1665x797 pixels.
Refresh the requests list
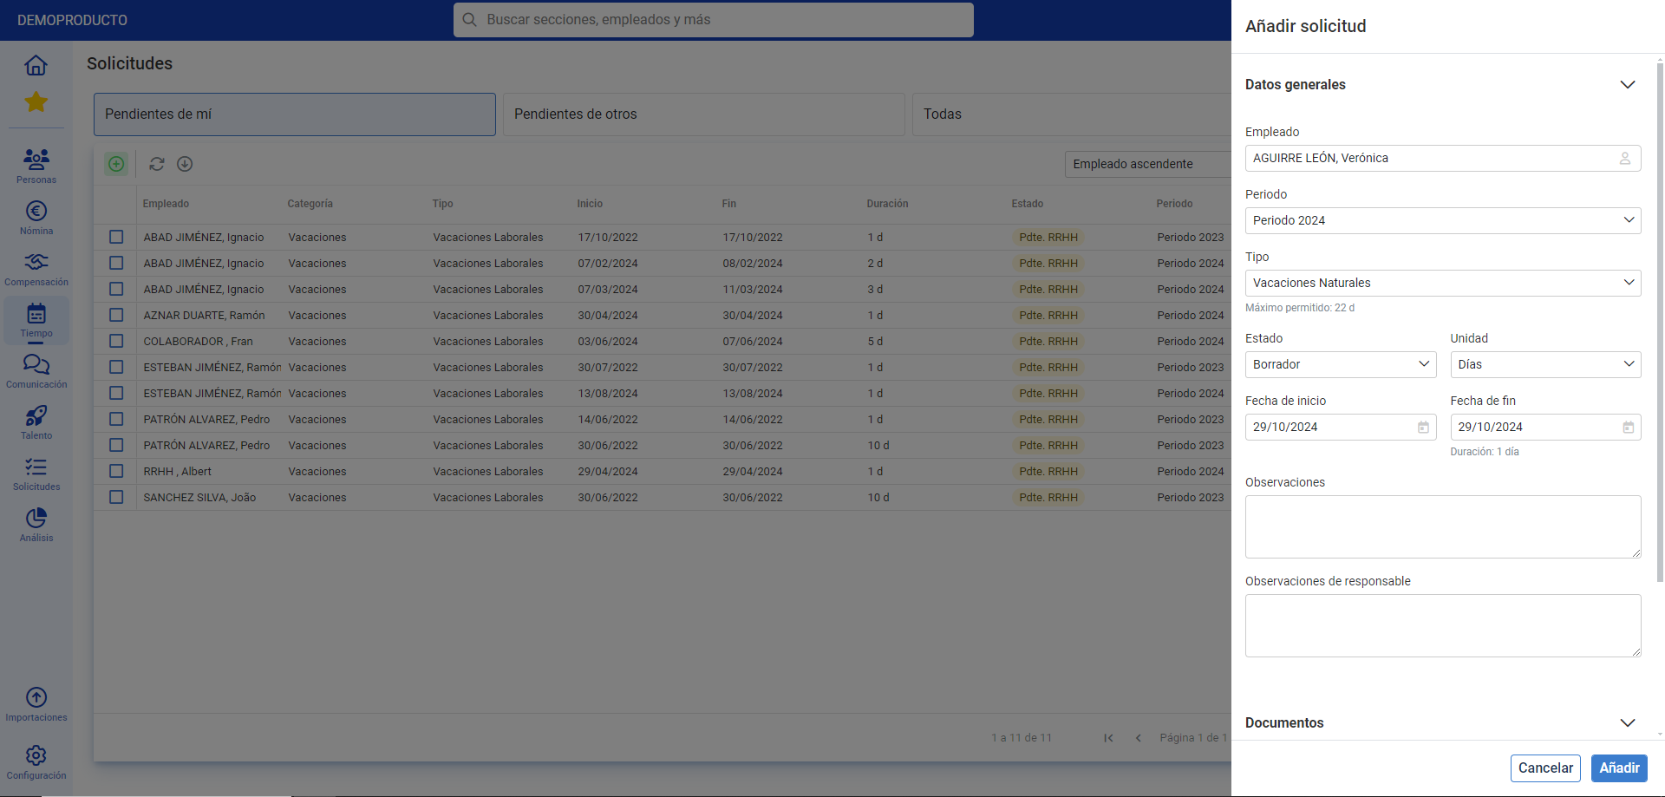point(157,164)
